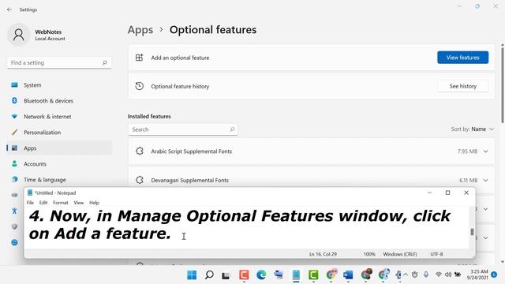Screen dimensions: 505x284
Task: Click UTF-8 in Notepad status bar
Action: pos(436,254)
